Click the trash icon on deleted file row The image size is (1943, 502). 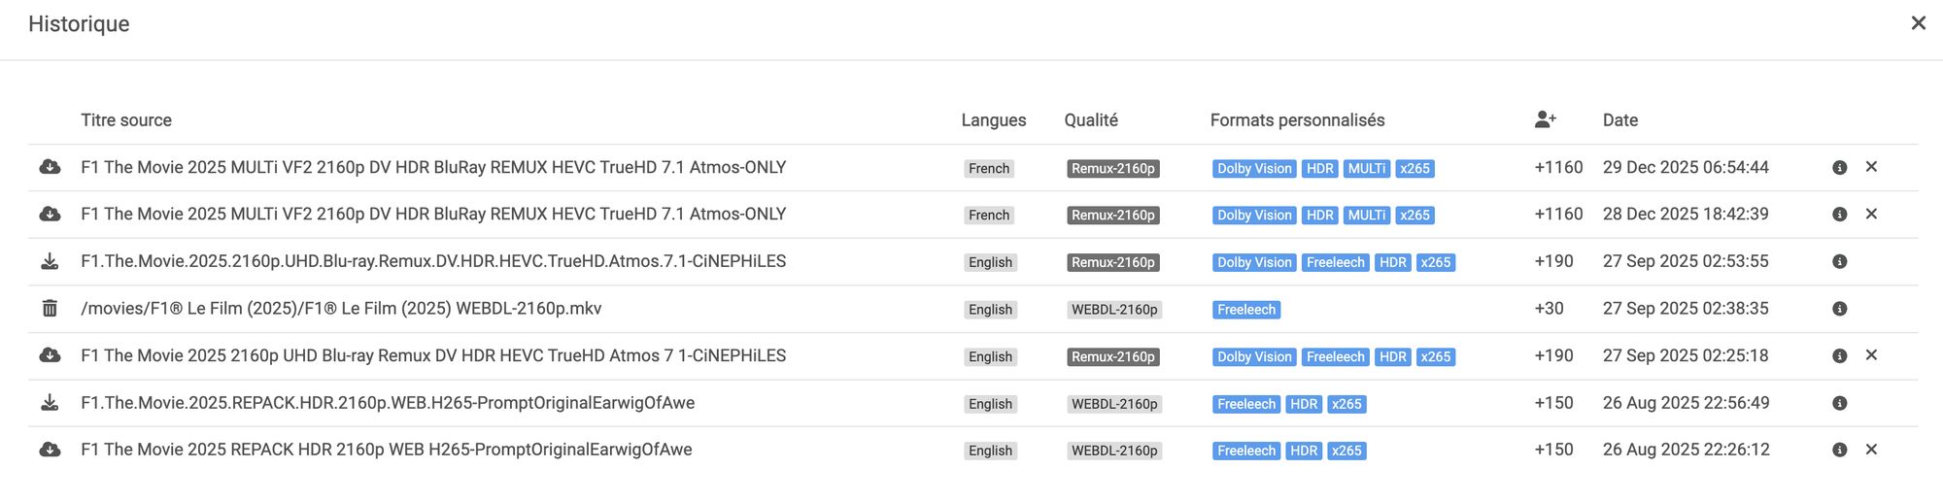(50, 309)
